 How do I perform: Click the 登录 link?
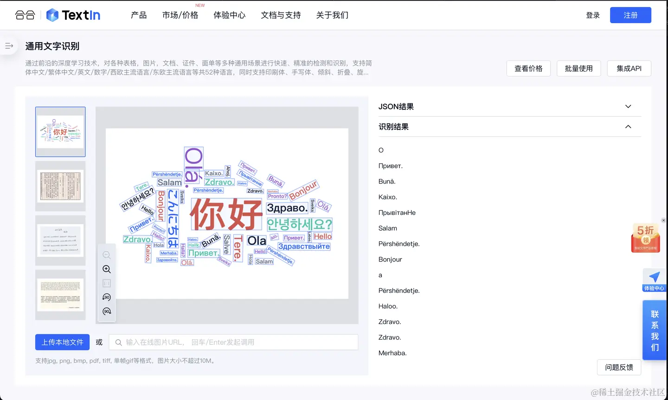coord(593,15)
